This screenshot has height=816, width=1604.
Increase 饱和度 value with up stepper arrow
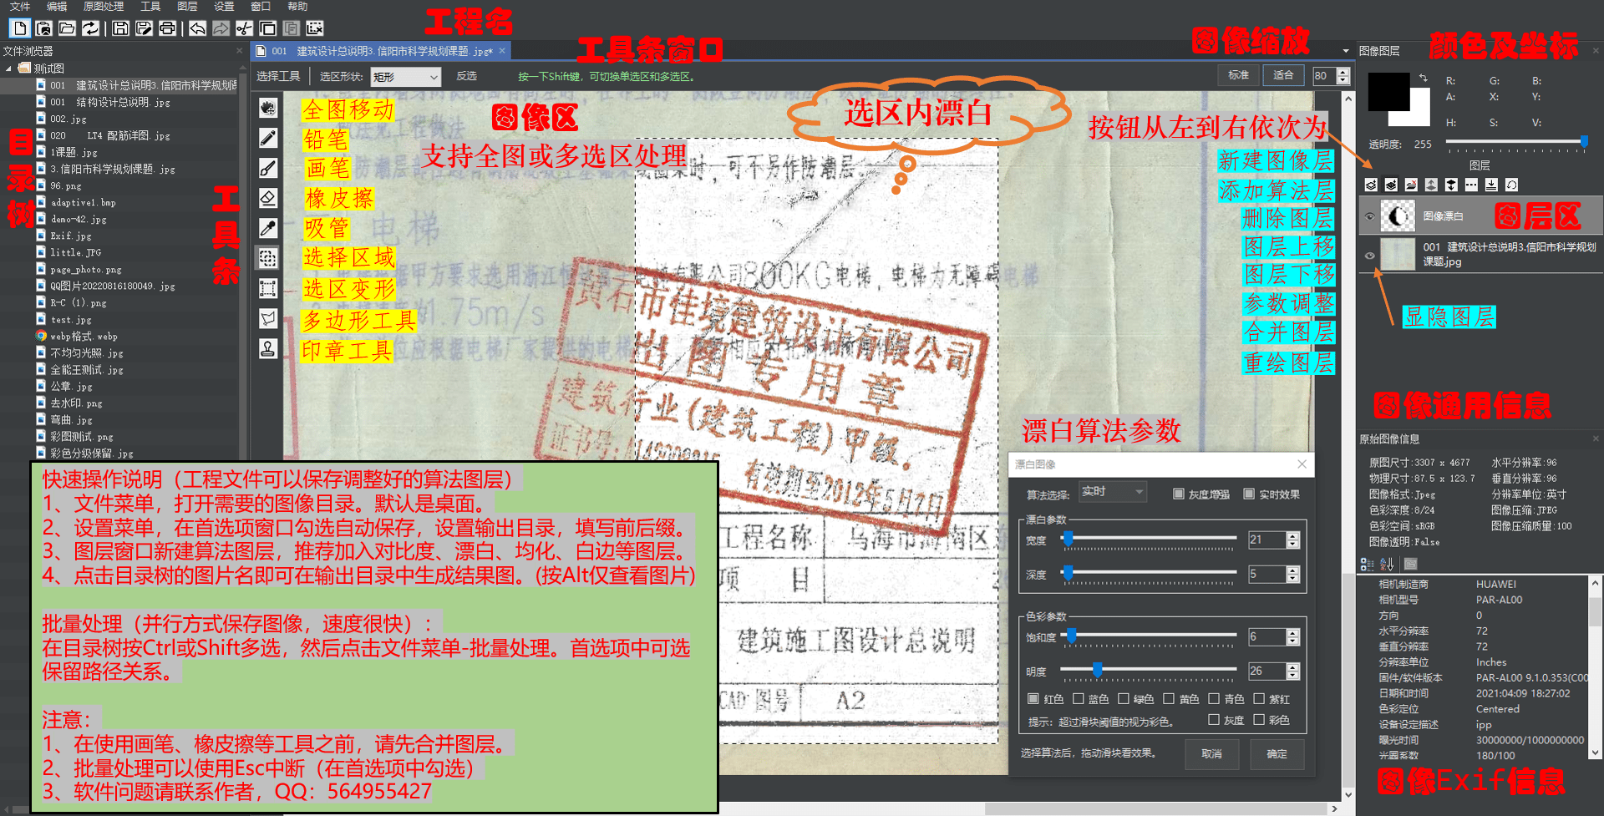1292,632
